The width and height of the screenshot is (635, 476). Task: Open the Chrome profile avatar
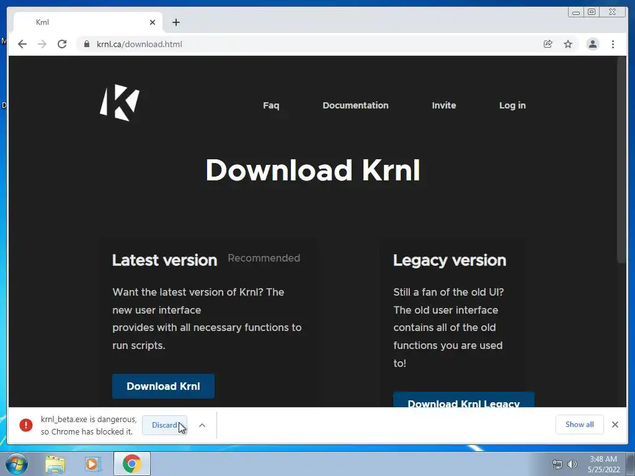[592, 44]
